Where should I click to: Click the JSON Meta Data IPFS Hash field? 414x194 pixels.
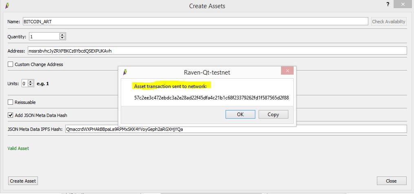(x=236, y=129)
